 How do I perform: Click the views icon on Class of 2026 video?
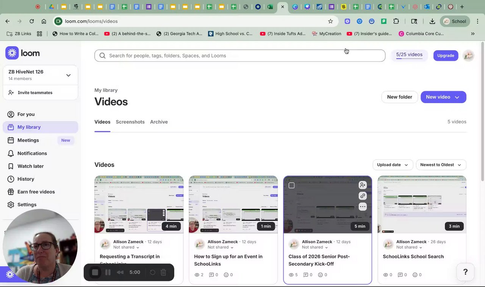pyautogui.click(x=291, y=275)
